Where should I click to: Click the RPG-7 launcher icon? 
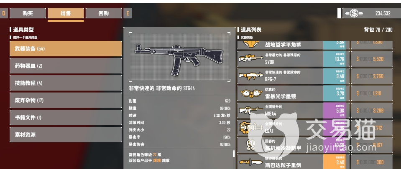tap(250, 76)
